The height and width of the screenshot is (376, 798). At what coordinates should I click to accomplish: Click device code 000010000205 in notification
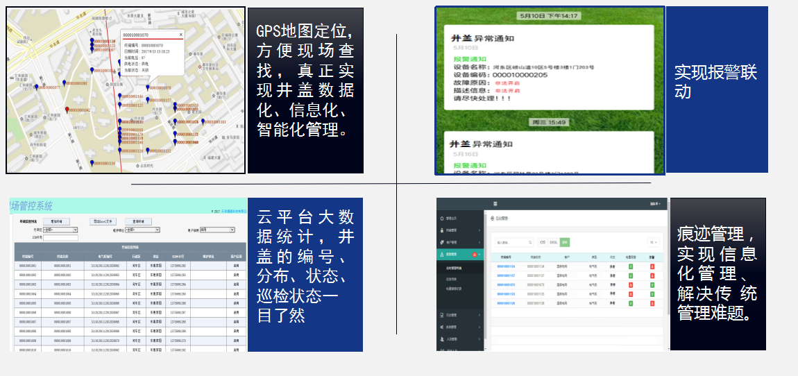[x=520, y=75]
